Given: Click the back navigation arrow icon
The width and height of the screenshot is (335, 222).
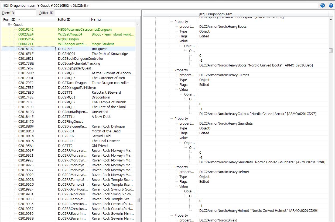Looking at the screenshot, I should [323, 5].
